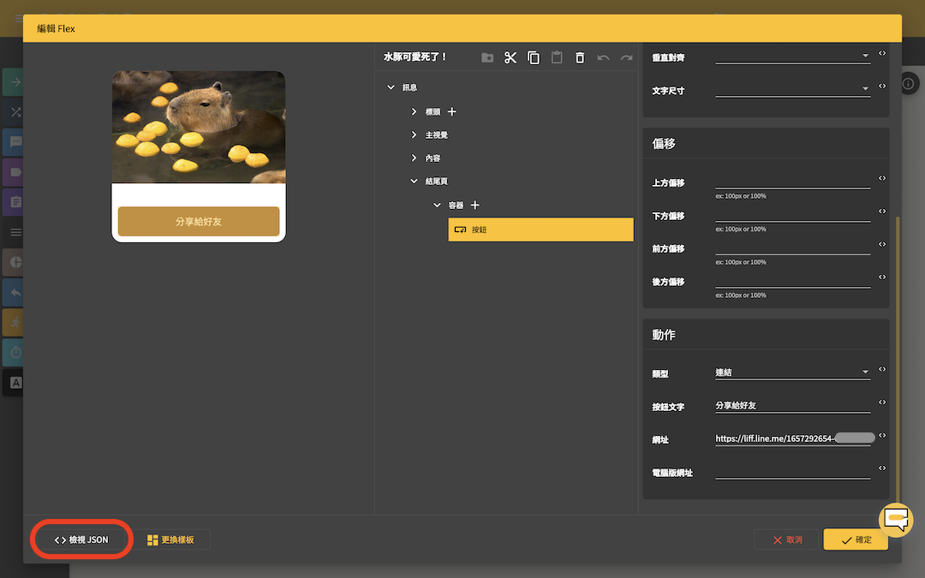Open the 檢視 JSON view

(81, 539)
